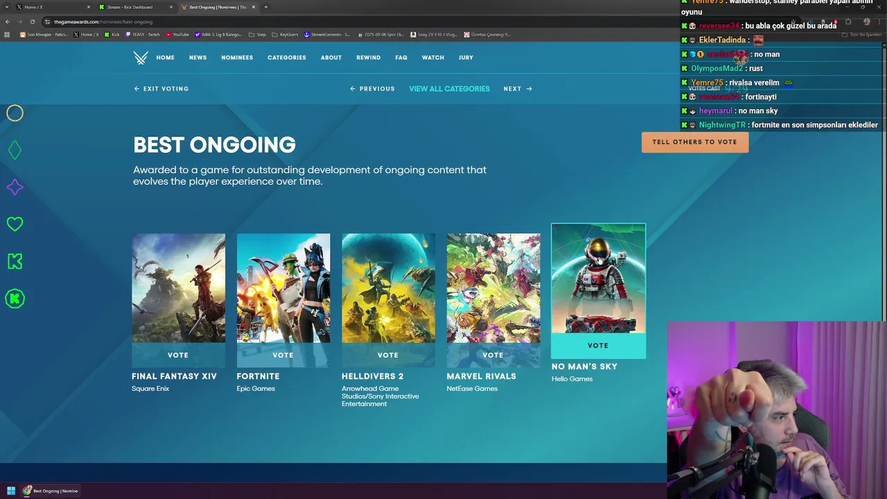Go to the NEXT category
Image resolution: width=887 pixels, height=499 pixels.
pos(518,89)
